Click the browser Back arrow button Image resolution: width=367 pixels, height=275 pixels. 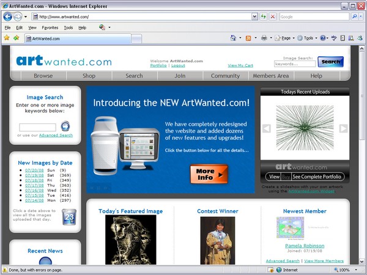point(8,16)
